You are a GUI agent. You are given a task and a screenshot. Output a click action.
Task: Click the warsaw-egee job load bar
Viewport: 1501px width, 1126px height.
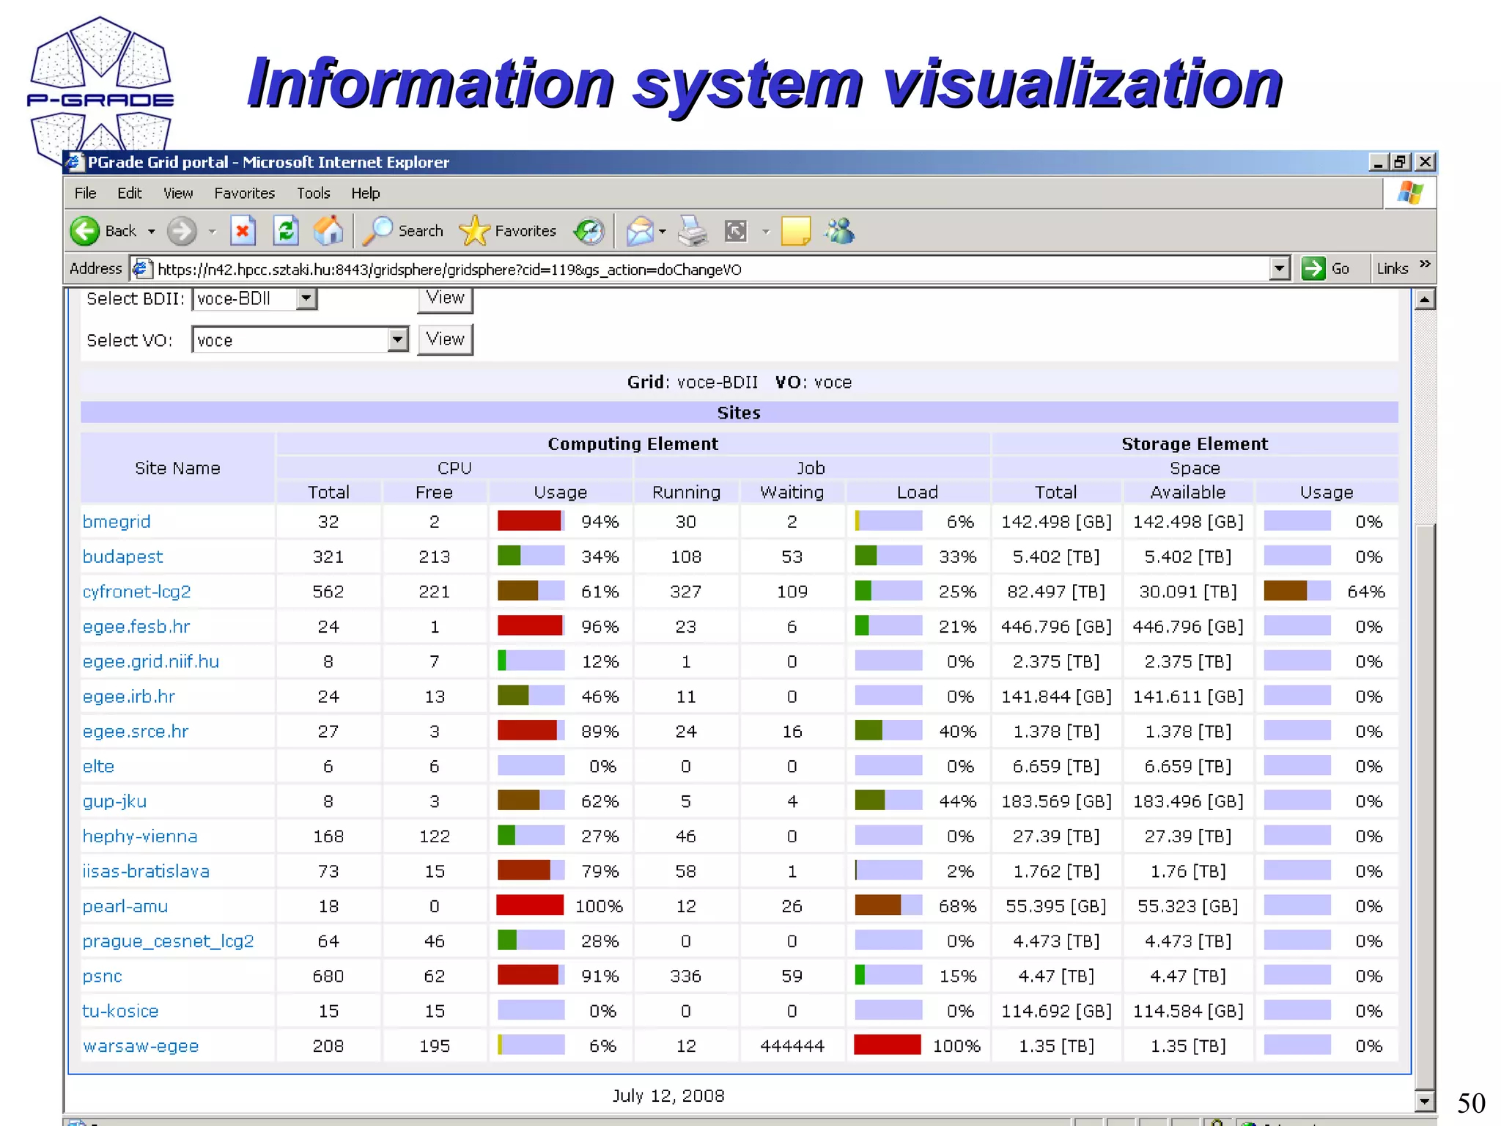click(x=888, y=1045)
